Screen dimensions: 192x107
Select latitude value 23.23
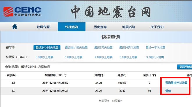coord(99,91)
